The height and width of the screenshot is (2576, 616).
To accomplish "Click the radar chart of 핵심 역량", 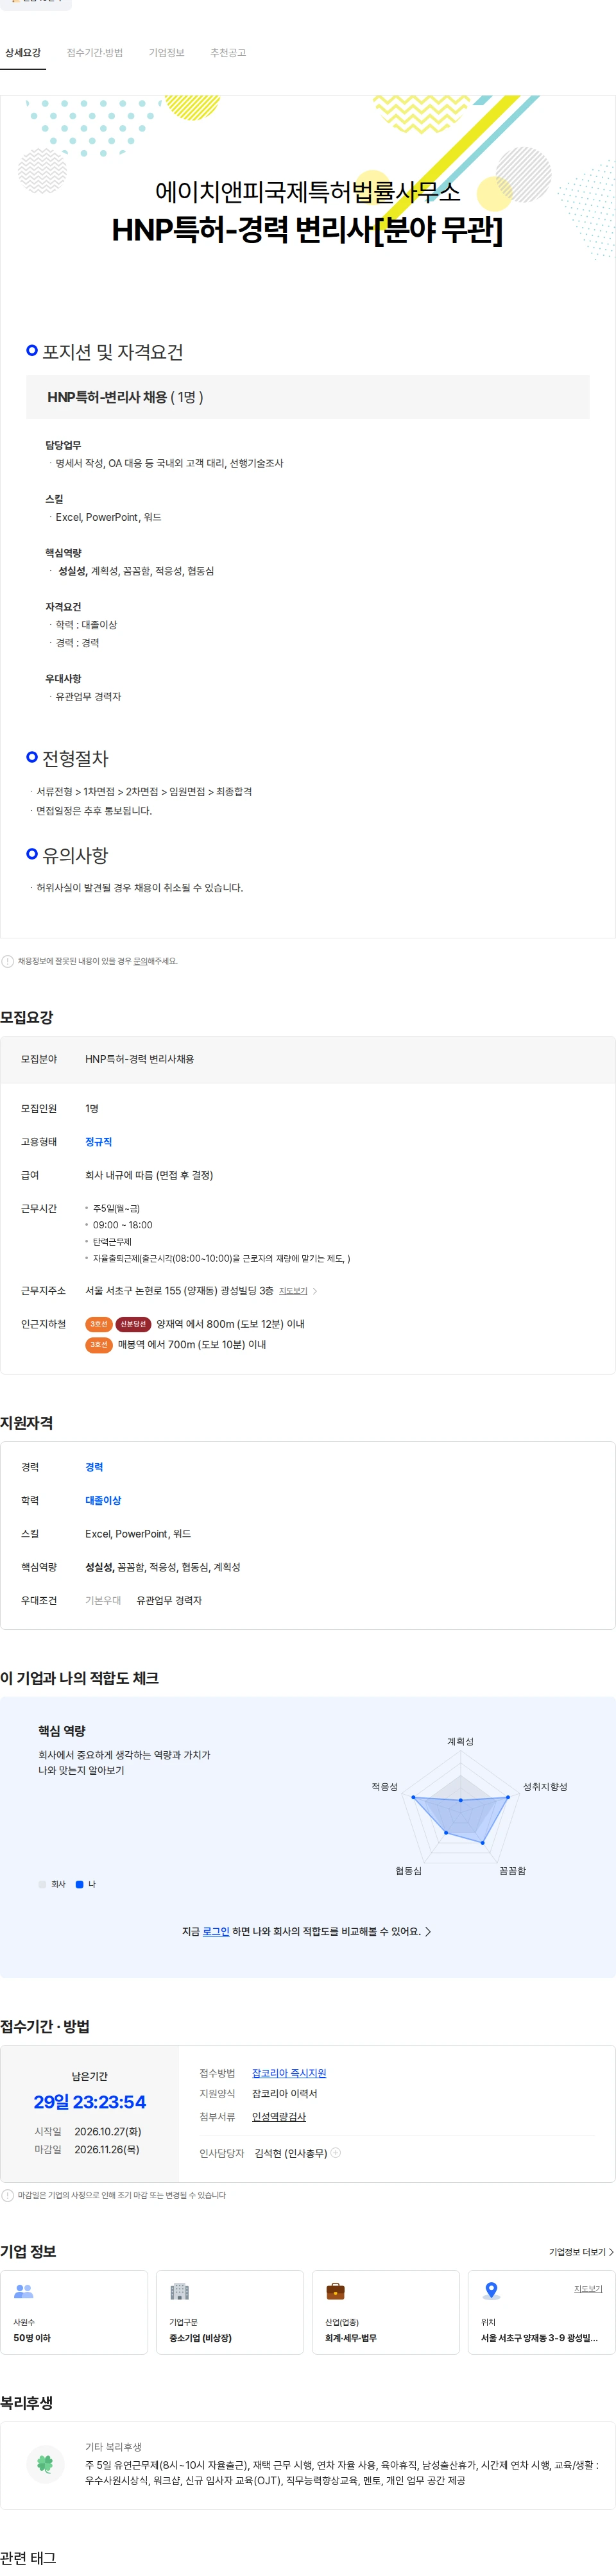I will [461, 1806].
